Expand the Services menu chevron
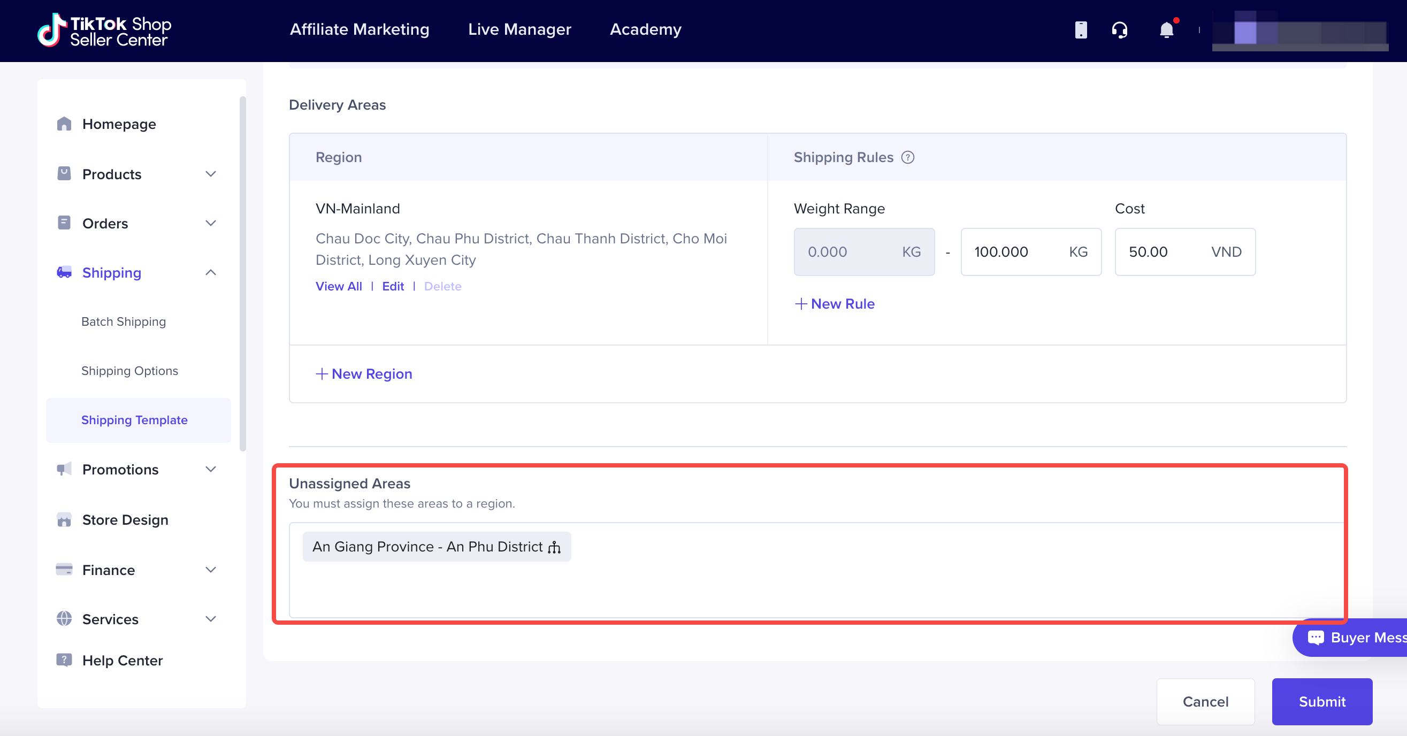The image size is (1407, 736). coord(211,619)
